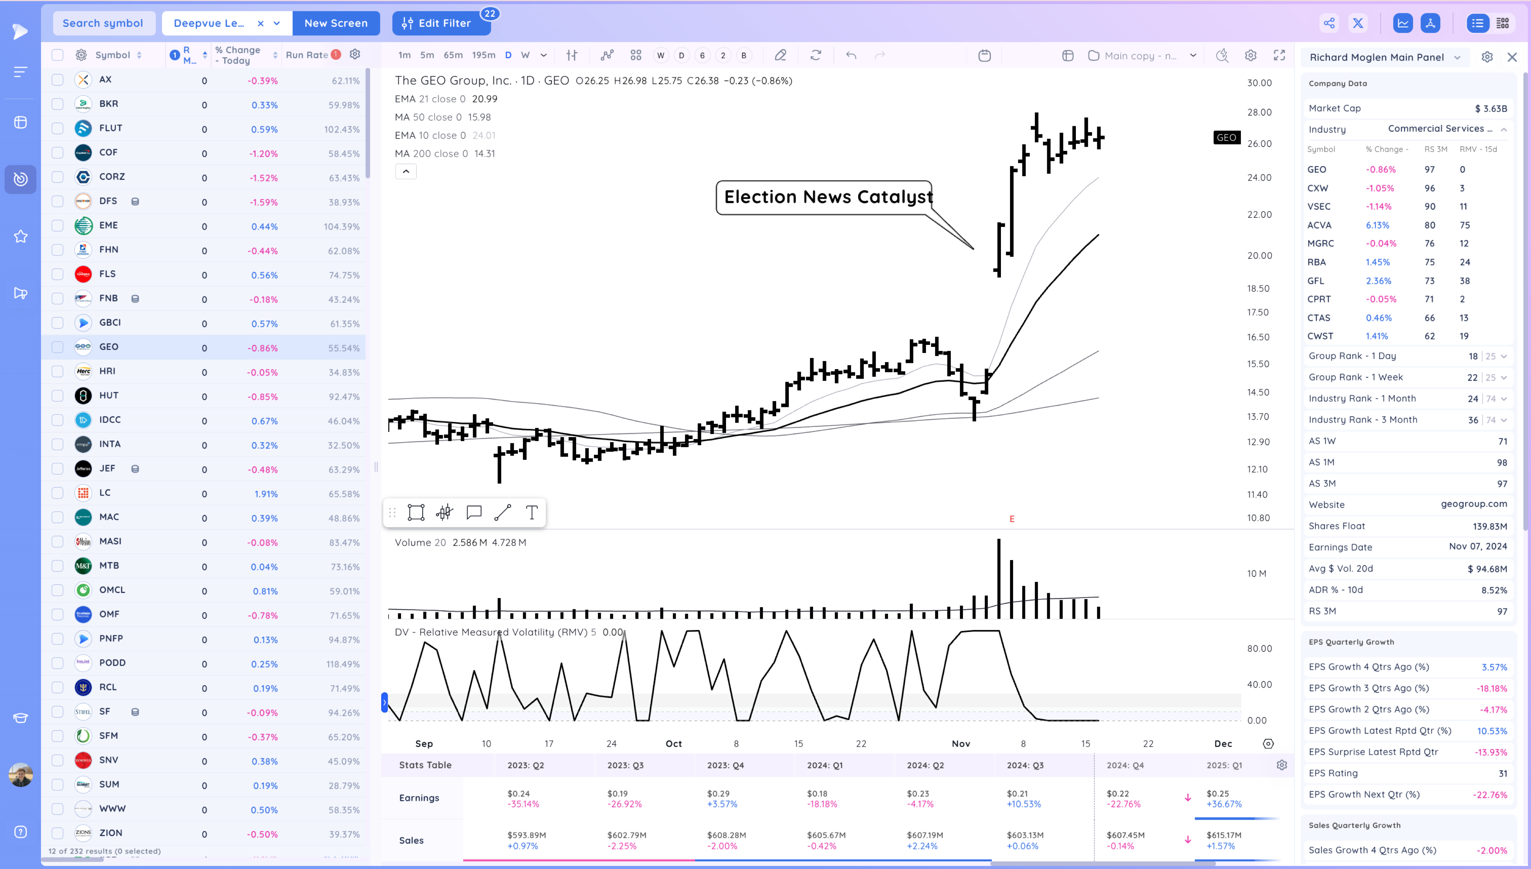This screenshot has height=869, width=1531.
Task: Open the favorites star in left sidebar
Action: pyautogui.click(x=21, y=236)
